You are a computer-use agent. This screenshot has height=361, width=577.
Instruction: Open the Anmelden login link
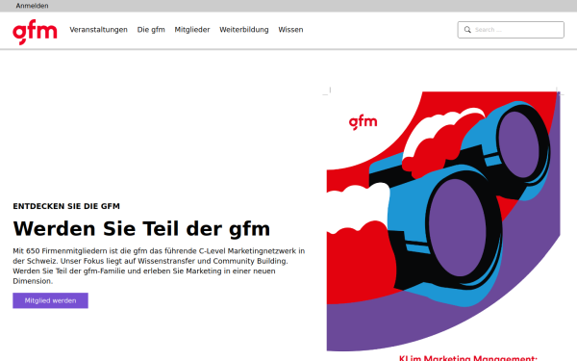[32, 6]
